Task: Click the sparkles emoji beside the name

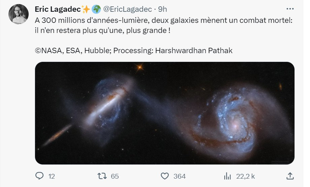Action: tap(86, 9)
